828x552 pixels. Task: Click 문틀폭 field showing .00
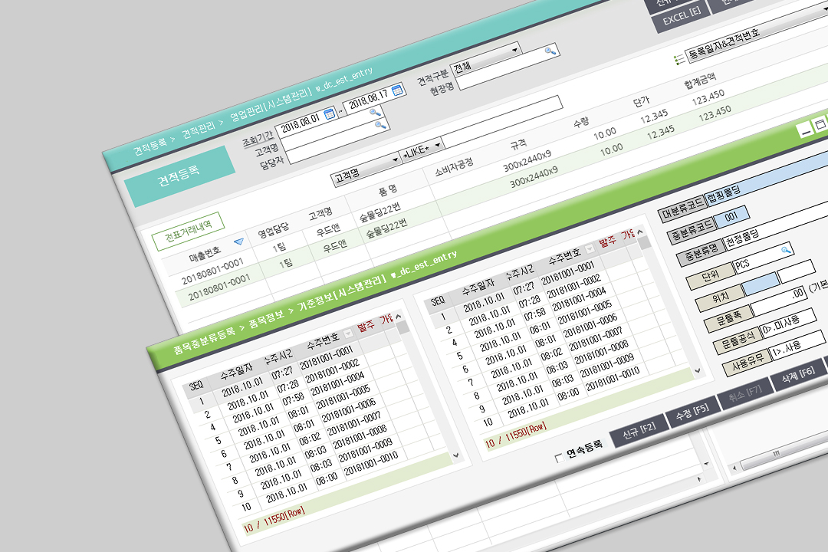point(779,300)
